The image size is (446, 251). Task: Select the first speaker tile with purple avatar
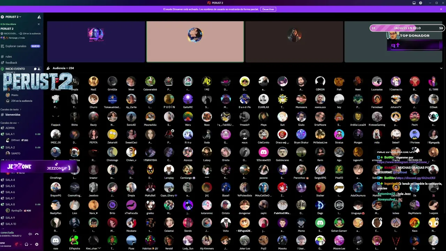[96, 41]
